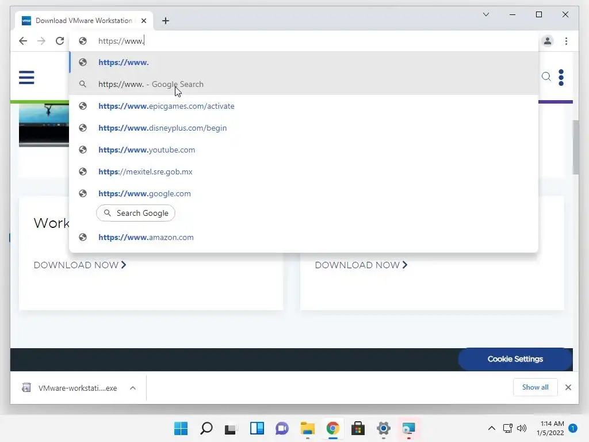Image resolution: width=589 pixels, height=442 pixels.
Task: Click Show all downloads
Action: (535, 387)
